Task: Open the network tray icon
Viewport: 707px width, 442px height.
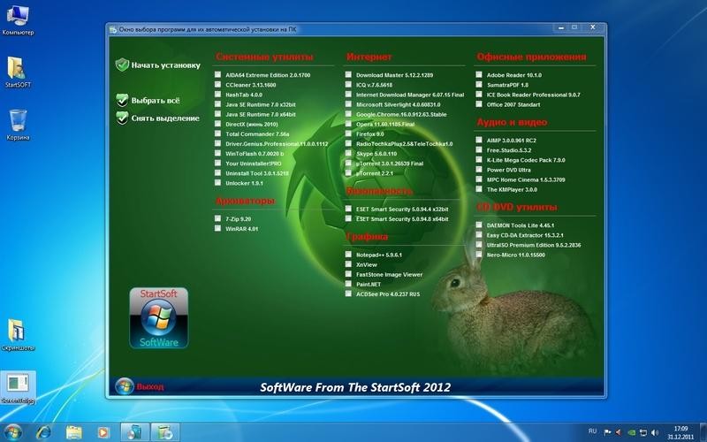Action: tap(643, 432)
